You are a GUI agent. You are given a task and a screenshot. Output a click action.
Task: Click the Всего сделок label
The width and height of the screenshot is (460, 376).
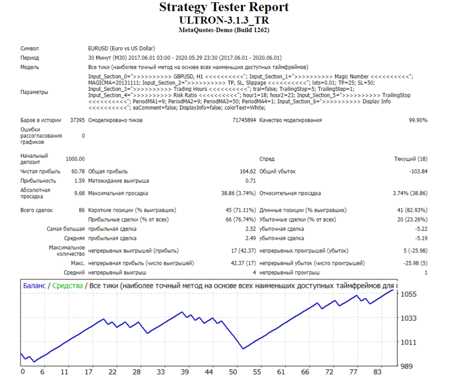[x=37, y=210]
